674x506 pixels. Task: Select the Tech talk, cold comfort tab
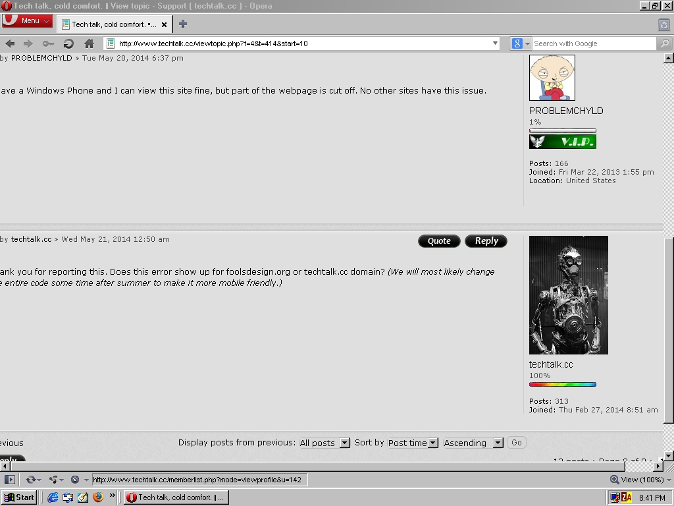pyautogui.click(x=114, y=24)
